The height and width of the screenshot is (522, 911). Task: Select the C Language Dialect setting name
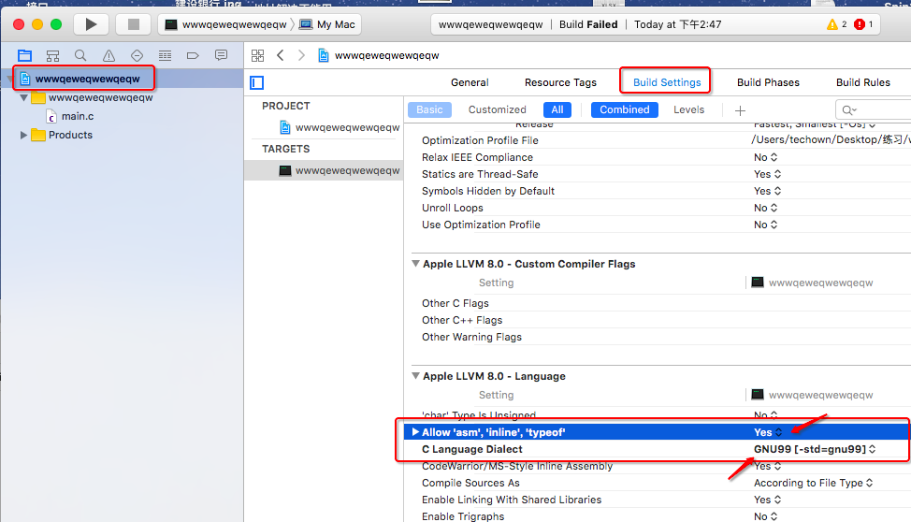tap(471, 449)
